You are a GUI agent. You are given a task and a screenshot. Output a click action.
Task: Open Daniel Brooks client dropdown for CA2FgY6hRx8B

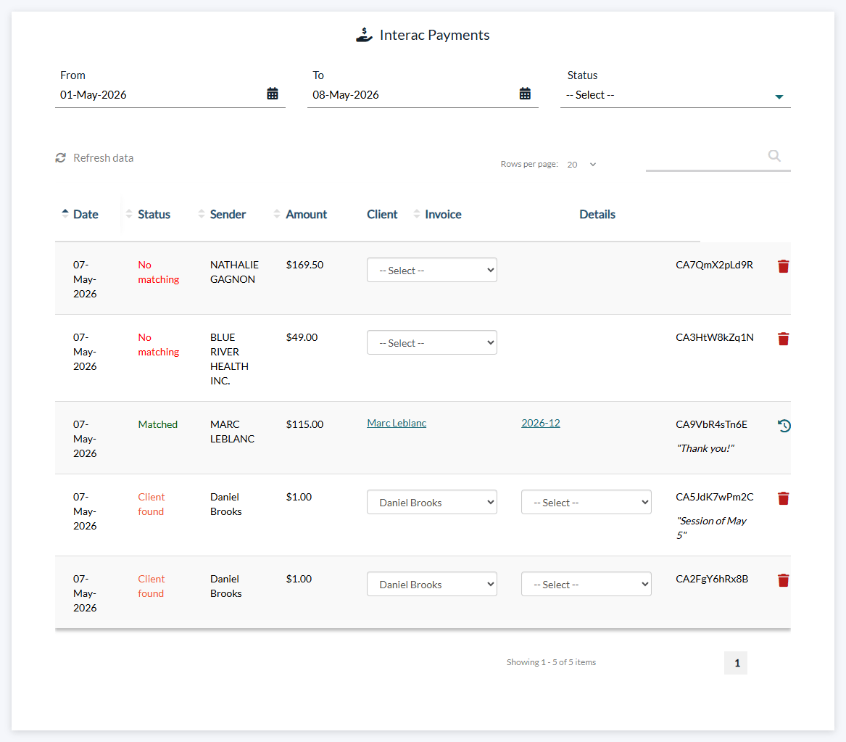point(431,584)
